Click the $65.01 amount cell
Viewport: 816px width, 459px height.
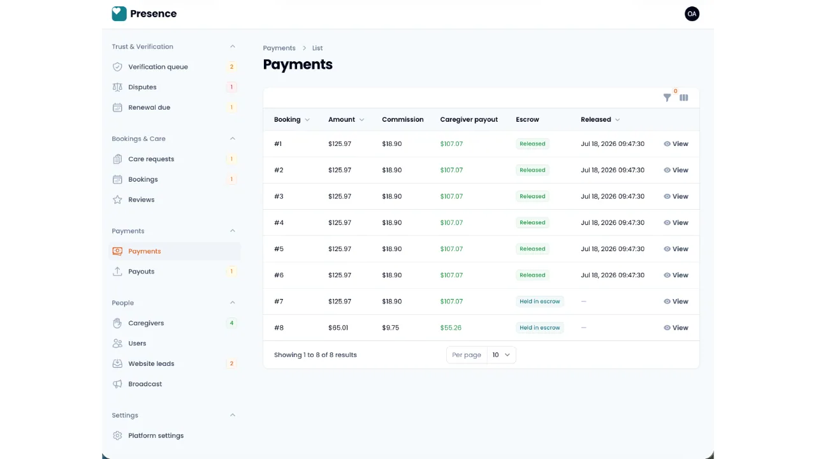click(339, 328)
